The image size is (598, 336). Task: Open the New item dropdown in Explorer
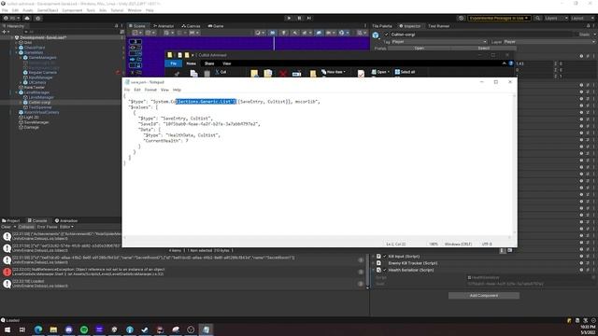coord(334,72)
